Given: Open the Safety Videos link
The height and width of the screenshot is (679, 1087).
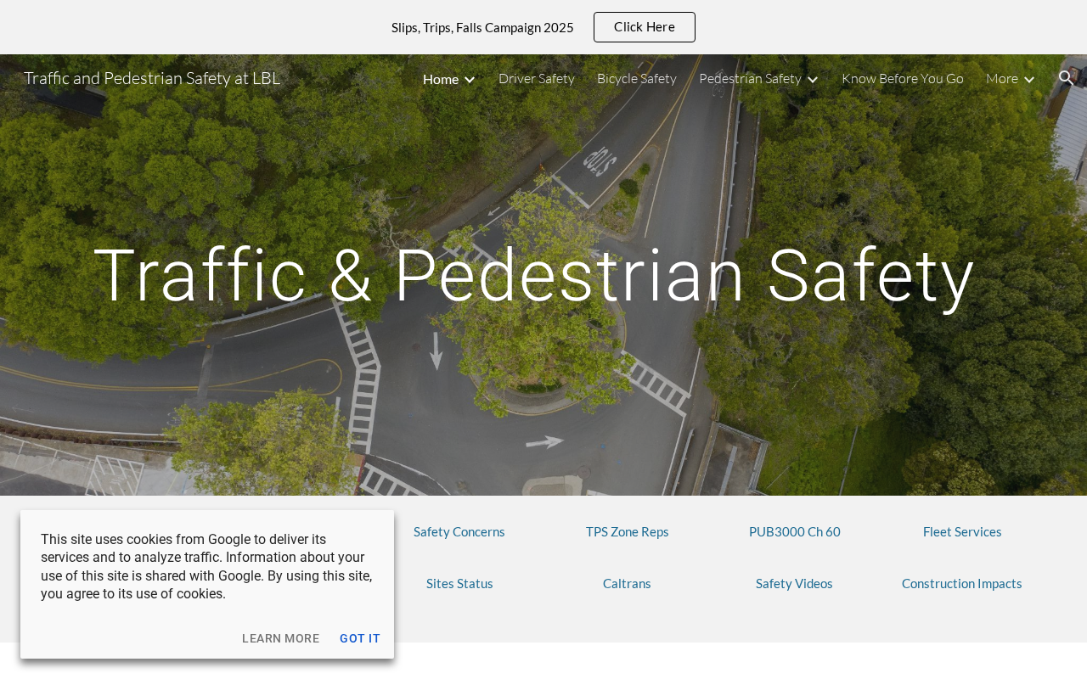Looking at the screenshot, I should point(794,584).
